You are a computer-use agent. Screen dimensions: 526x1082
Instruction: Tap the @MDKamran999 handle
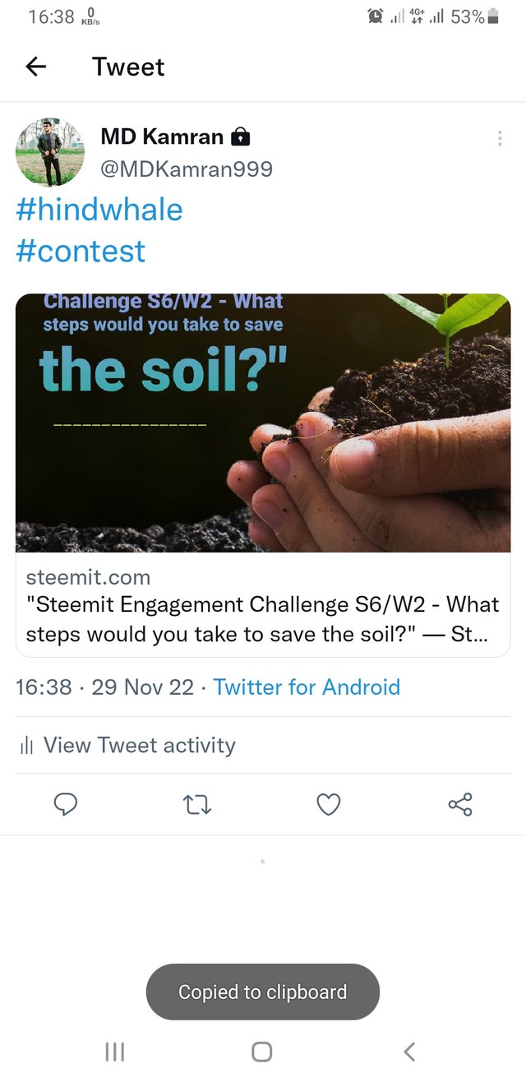187,169
